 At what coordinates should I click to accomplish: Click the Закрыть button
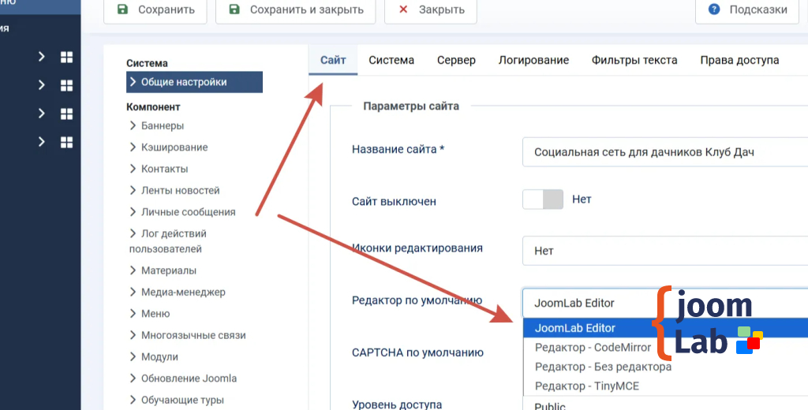430,9
